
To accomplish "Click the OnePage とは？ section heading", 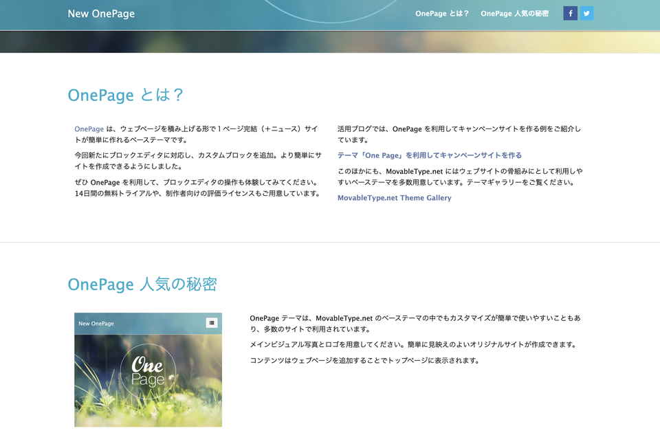I will [125, 95].
